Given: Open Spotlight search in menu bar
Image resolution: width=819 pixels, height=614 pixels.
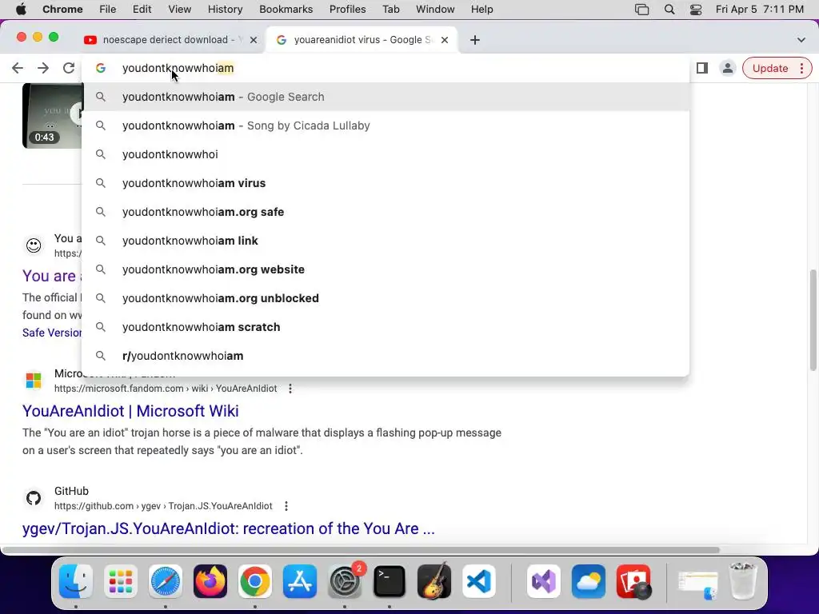Looking at the screenshot, I should (x=669, y=9).
